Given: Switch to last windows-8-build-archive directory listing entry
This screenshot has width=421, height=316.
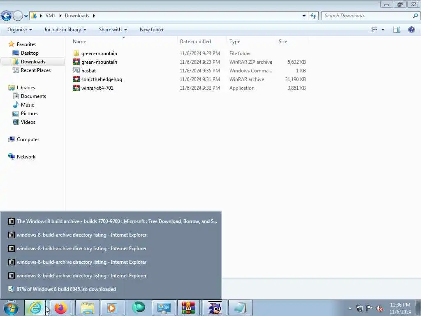Looking at the screenshot, I should (111, 276).
